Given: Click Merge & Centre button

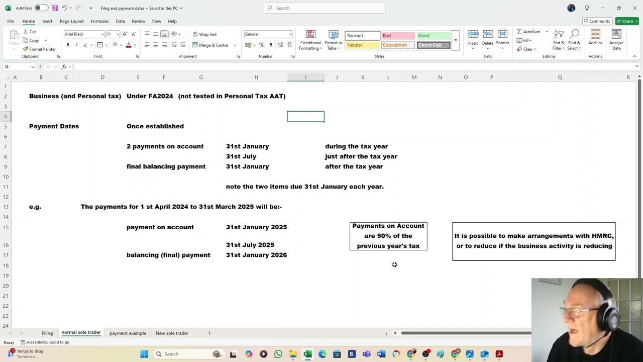Looking at the screenshot, I should coord(210,45).
